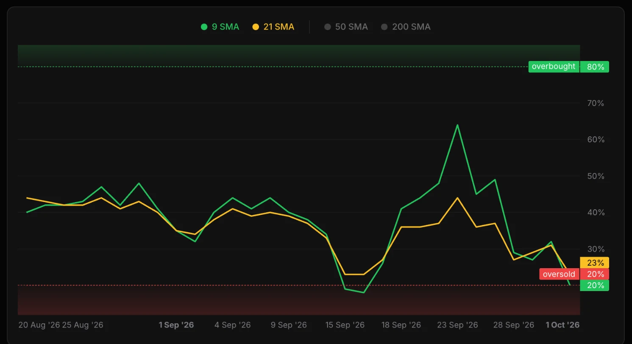Image resolution: width=632 pixels, height=344 pixels.
Task: Click the green 20% current value badge
Action: 595,286
